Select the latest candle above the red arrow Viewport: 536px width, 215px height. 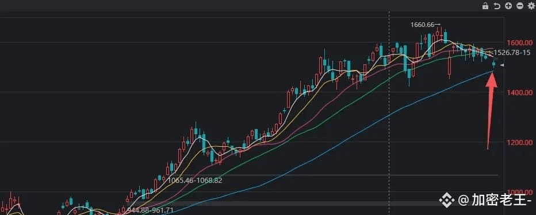493,64
